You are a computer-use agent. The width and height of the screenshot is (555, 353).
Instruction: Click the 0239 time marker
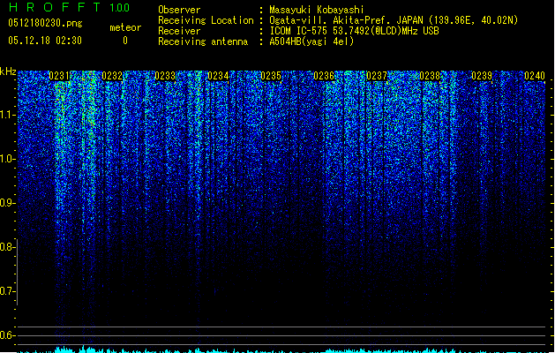[x=482, y=76]
